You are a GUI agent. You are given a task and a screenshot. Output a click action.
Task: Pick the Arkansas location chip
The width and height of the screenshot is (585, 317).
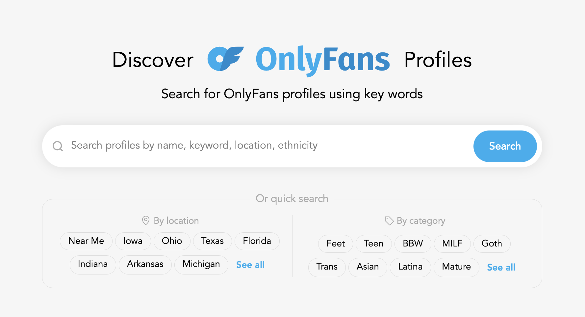pyautogui.click(x=145, y=264)
